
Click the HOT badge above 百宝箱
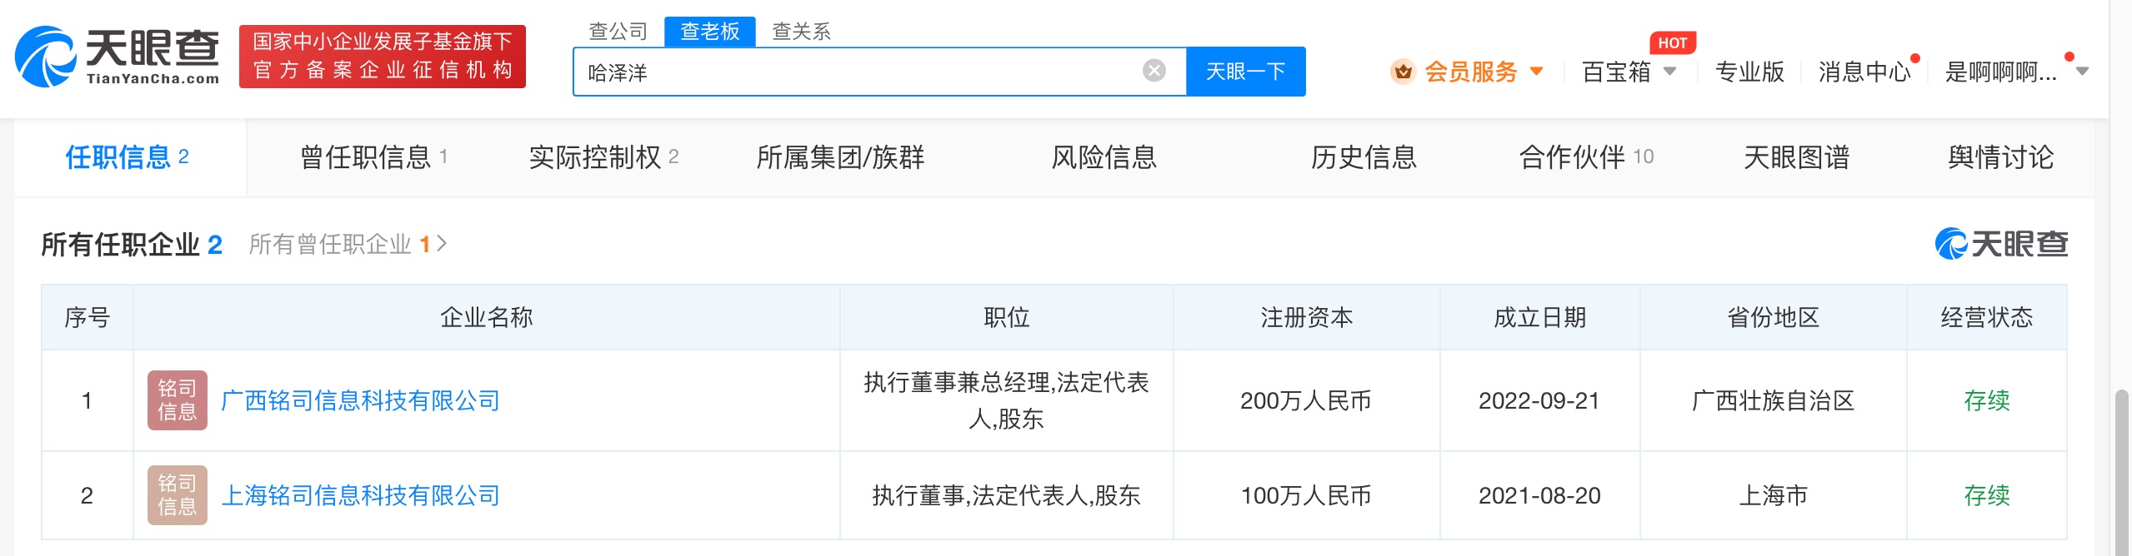click(x=1671, y=43)
